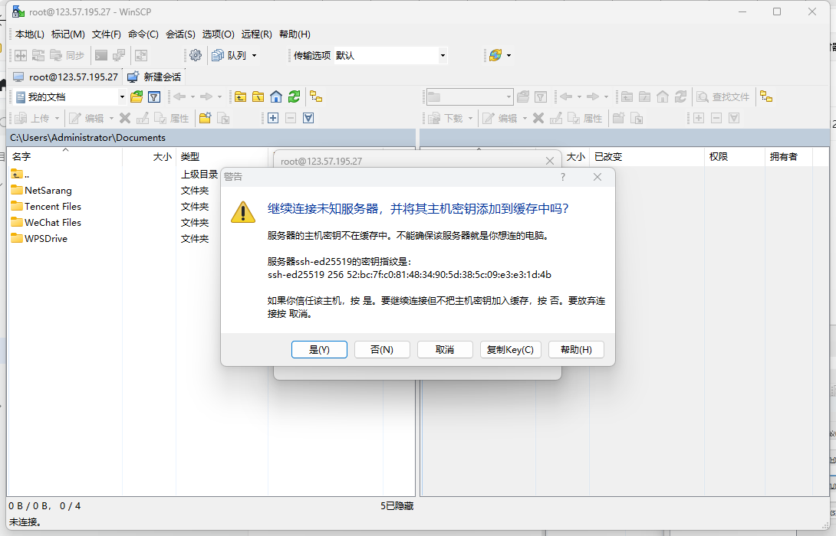Click the remote home directory icon
Viewport: 836px width, 536px height.
point(663,97)
